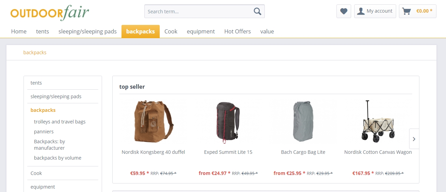Image resolution: width=446 pixels, height=192 pixels.
Task: Click the OUTDOORfair logo
Action: tap(50, 13)
